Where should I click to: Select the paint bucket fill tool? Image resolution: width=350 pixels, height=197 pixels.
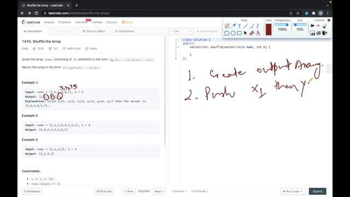coord(258,33)
